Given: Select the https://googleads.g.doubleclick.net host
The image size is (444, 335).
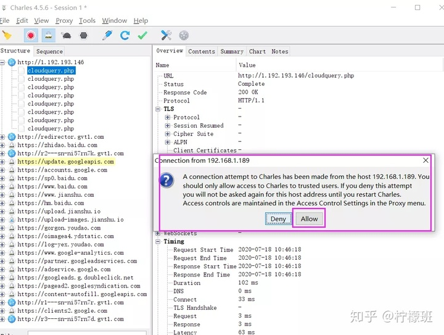Looking at the screenshot, I should 75,278.
